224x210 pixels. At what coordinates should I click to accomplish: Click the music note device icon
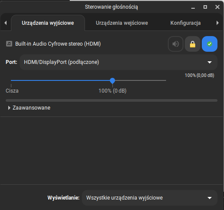pos(9,44)
